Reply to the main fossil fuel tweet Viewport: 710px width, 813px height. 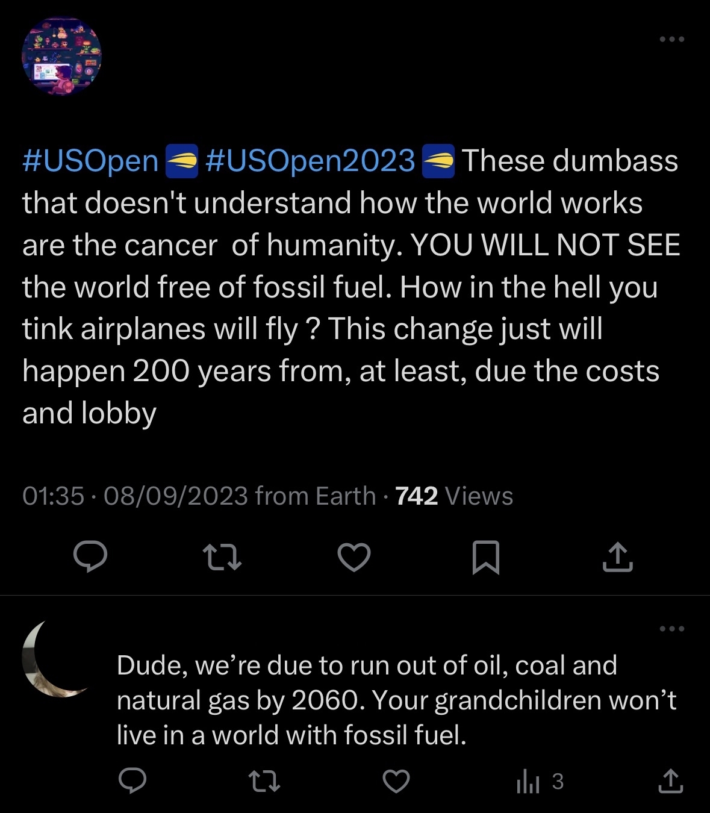pos(90,556)
